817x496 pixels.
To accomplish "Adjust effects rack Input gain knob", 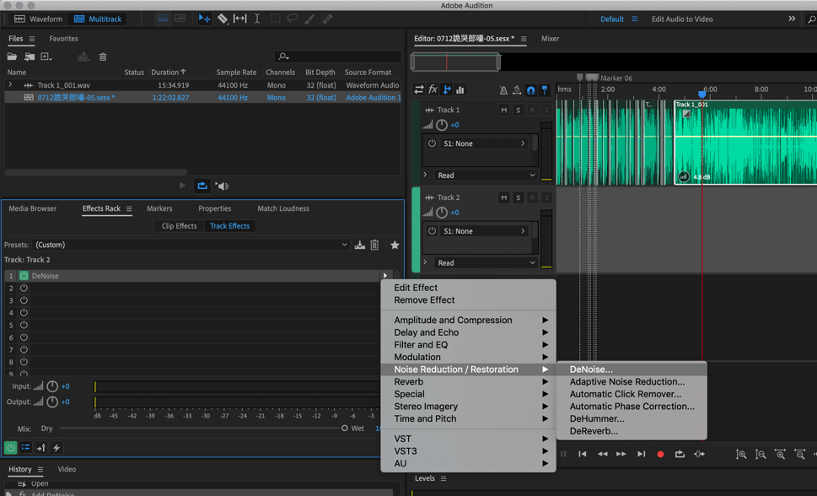I will point(52,386).
